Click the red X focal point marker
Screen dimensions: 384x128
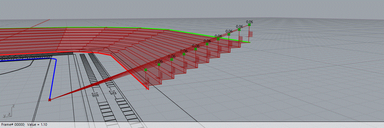point(50,100)
